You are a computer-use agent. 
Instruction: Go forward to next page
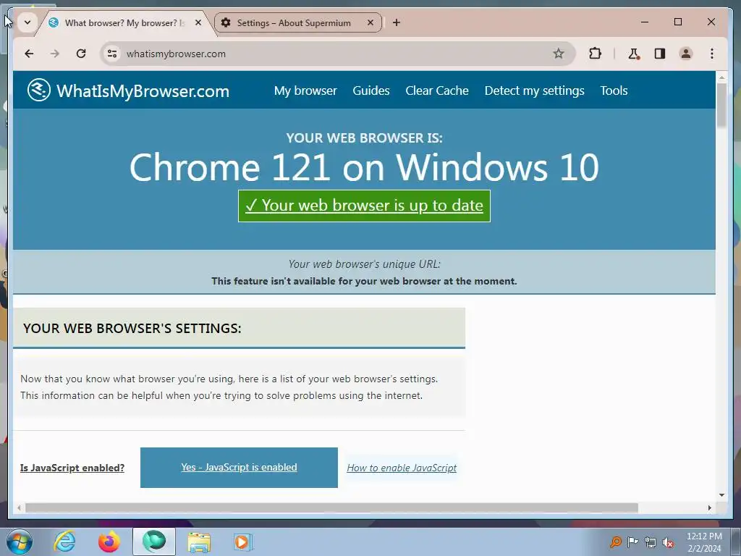pyautogui.click(x=55, y=54)
